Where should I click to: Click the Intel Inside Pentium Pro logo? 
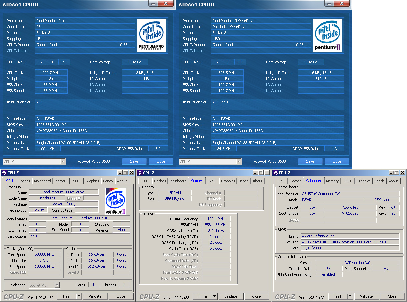click(x=152, y=35)
